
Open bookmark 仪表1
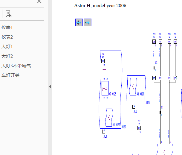(7, 28)
